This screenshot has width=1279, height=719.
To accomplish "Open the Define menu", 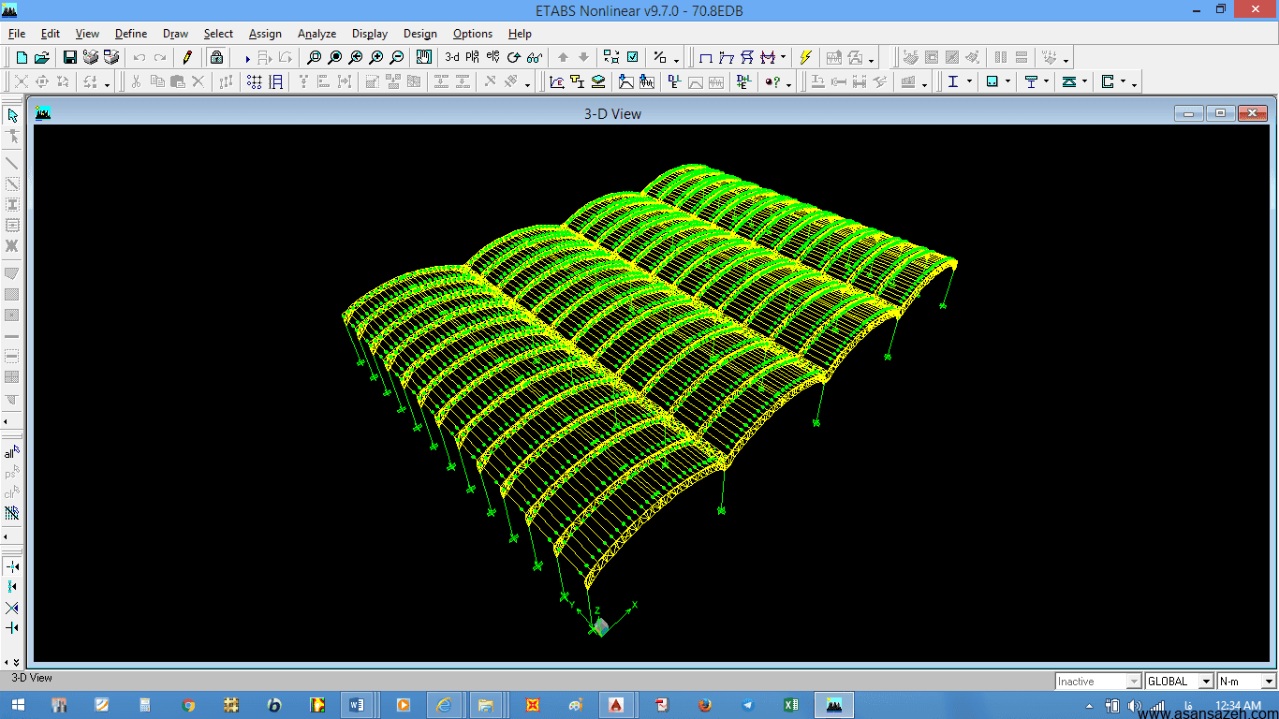I will 131,34.
